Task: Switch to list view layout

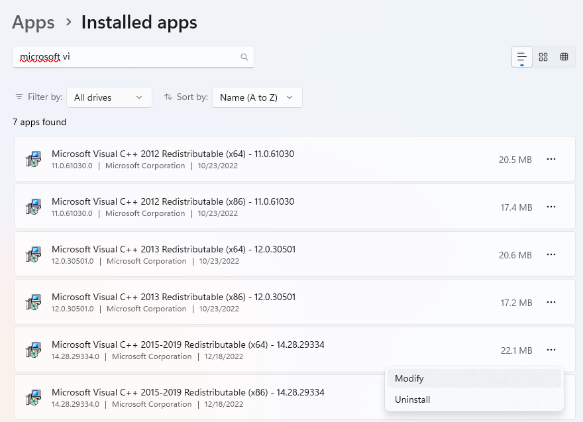Action: coord(522,57)
